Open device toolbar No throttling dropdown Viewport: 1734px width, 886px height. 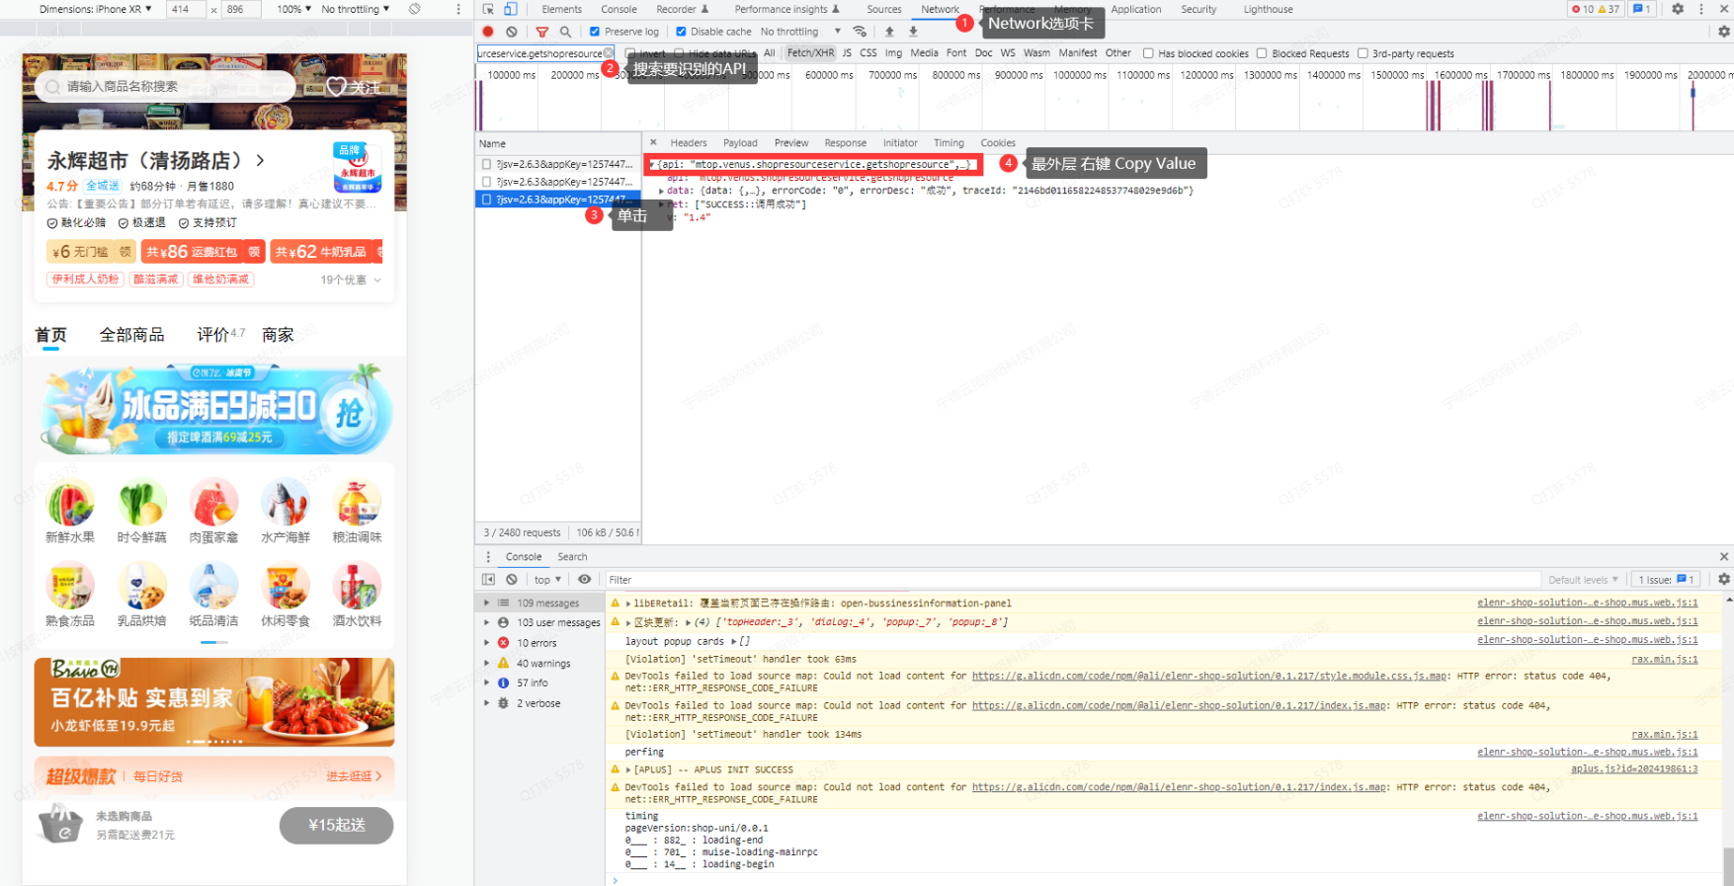point(356,9)
